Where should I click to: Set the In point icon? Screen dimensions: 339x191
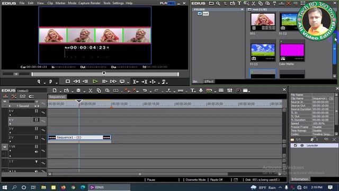tap(39, 82)
